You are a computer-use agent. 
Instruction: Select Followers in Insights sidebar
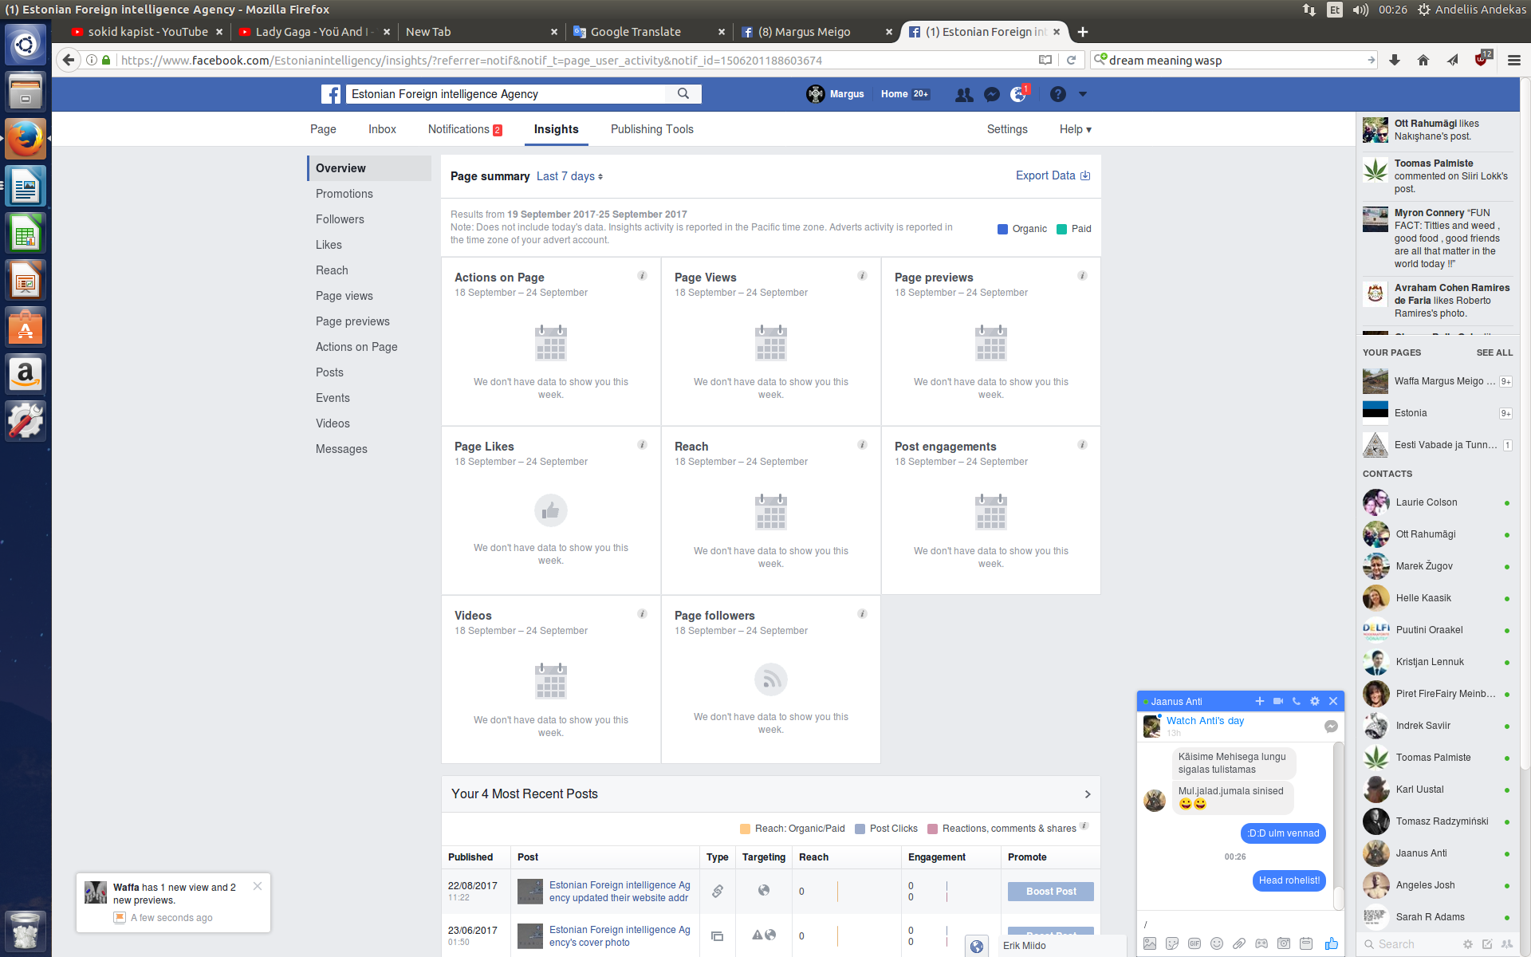click(x=340, y=219)
